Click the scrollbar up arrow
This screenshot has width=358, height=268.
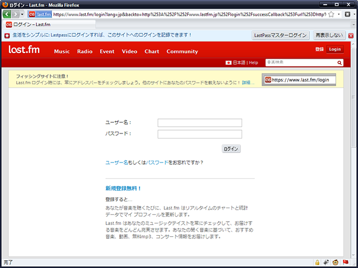[354, 44]
